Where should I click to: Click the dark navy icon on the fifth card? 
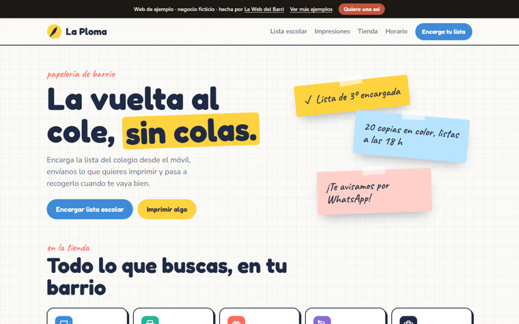pyautogui.click(x=408, y=320)
